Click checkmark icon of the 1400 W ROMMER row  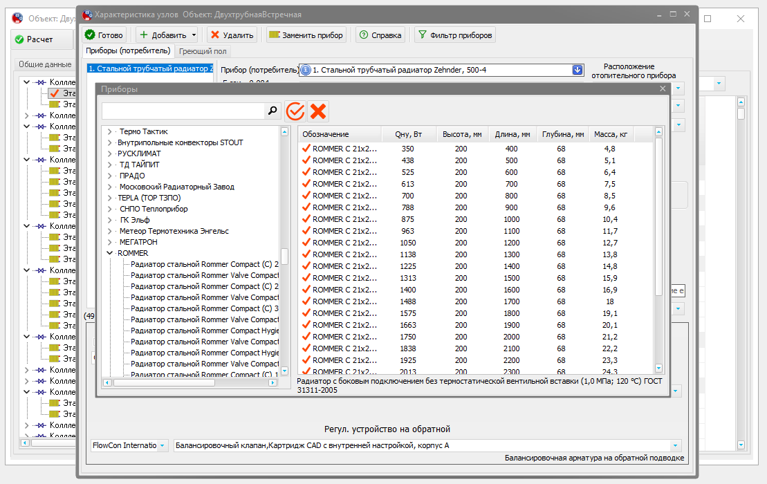pos(306,289)
